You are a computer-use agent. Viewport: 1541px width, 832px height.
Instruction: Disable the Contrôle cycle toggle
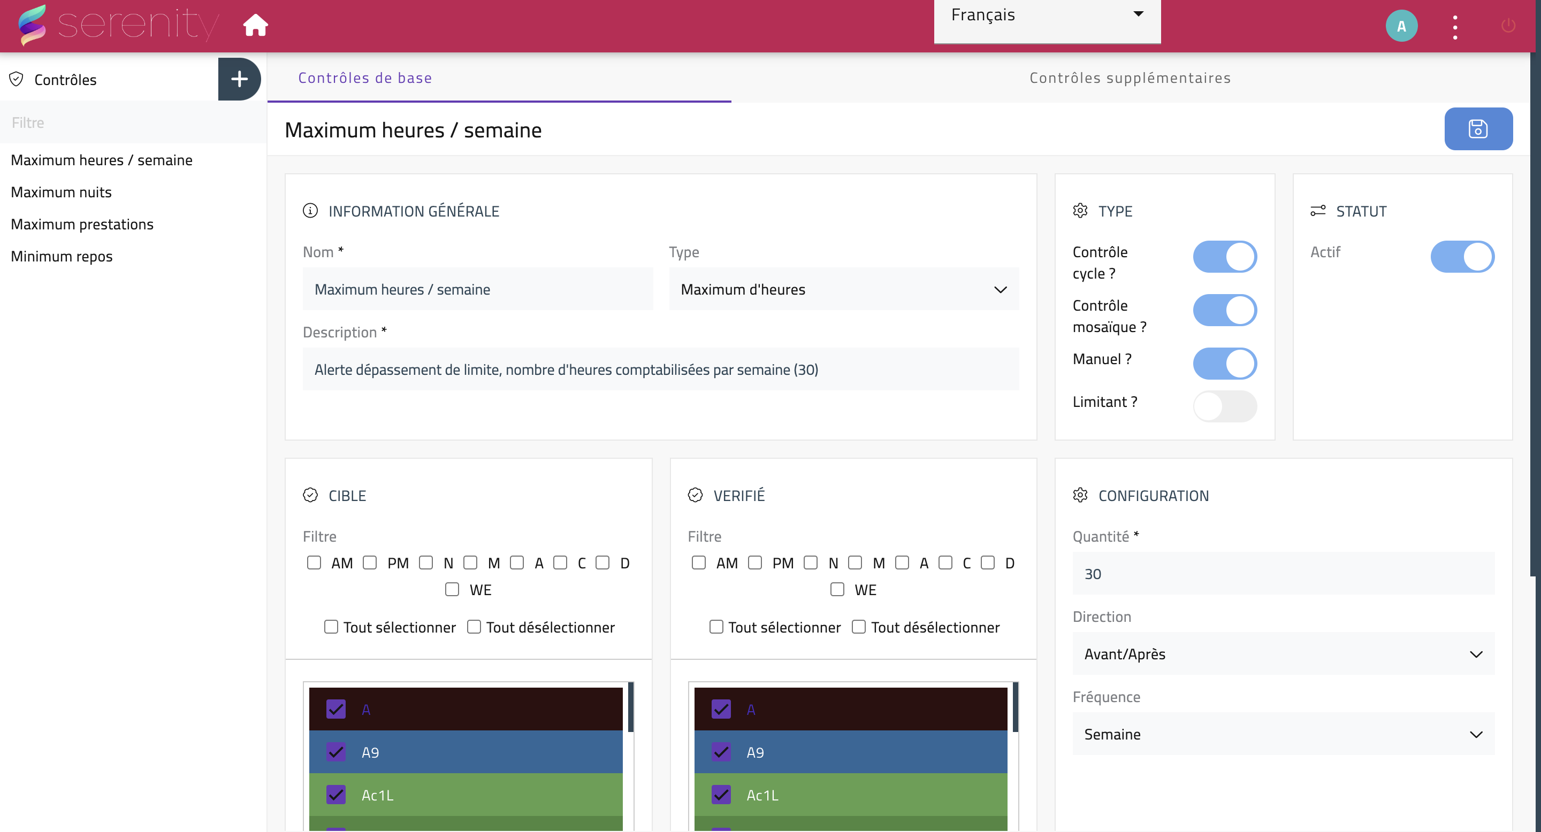(x=1225, y=257)
